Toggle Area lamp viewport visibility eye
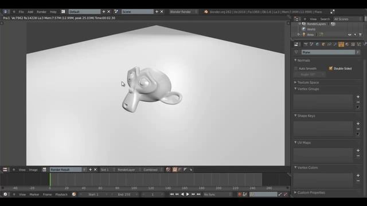Screen dimensions: 367x206 click(350, 34)
